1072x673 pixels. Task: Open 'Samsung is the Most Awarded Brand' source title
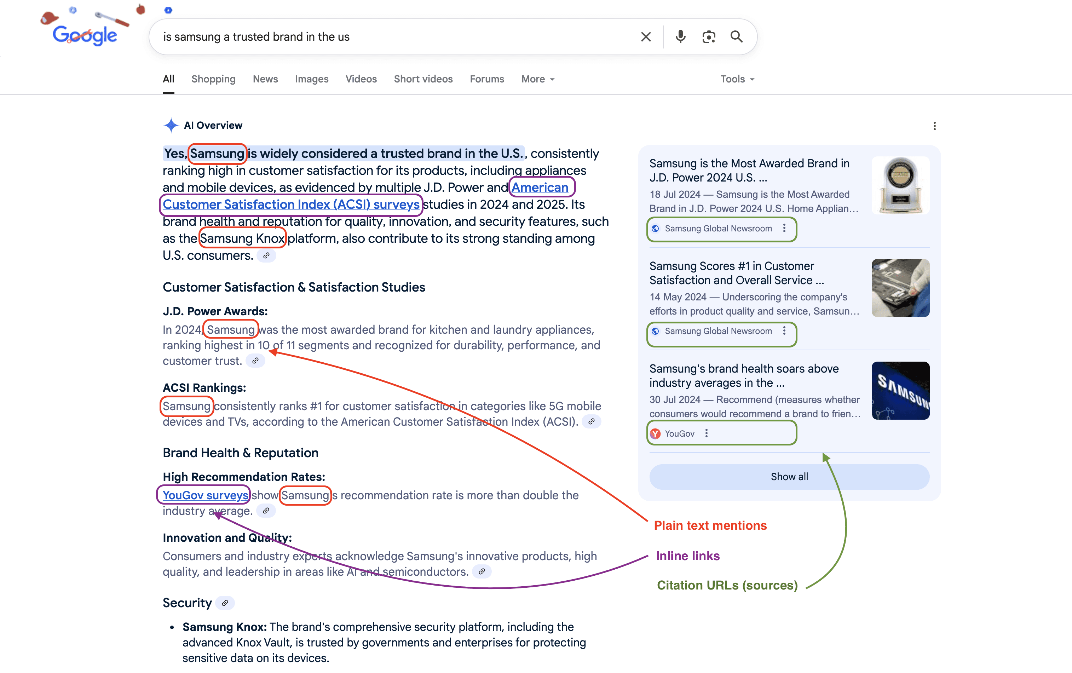pos(749,171)
